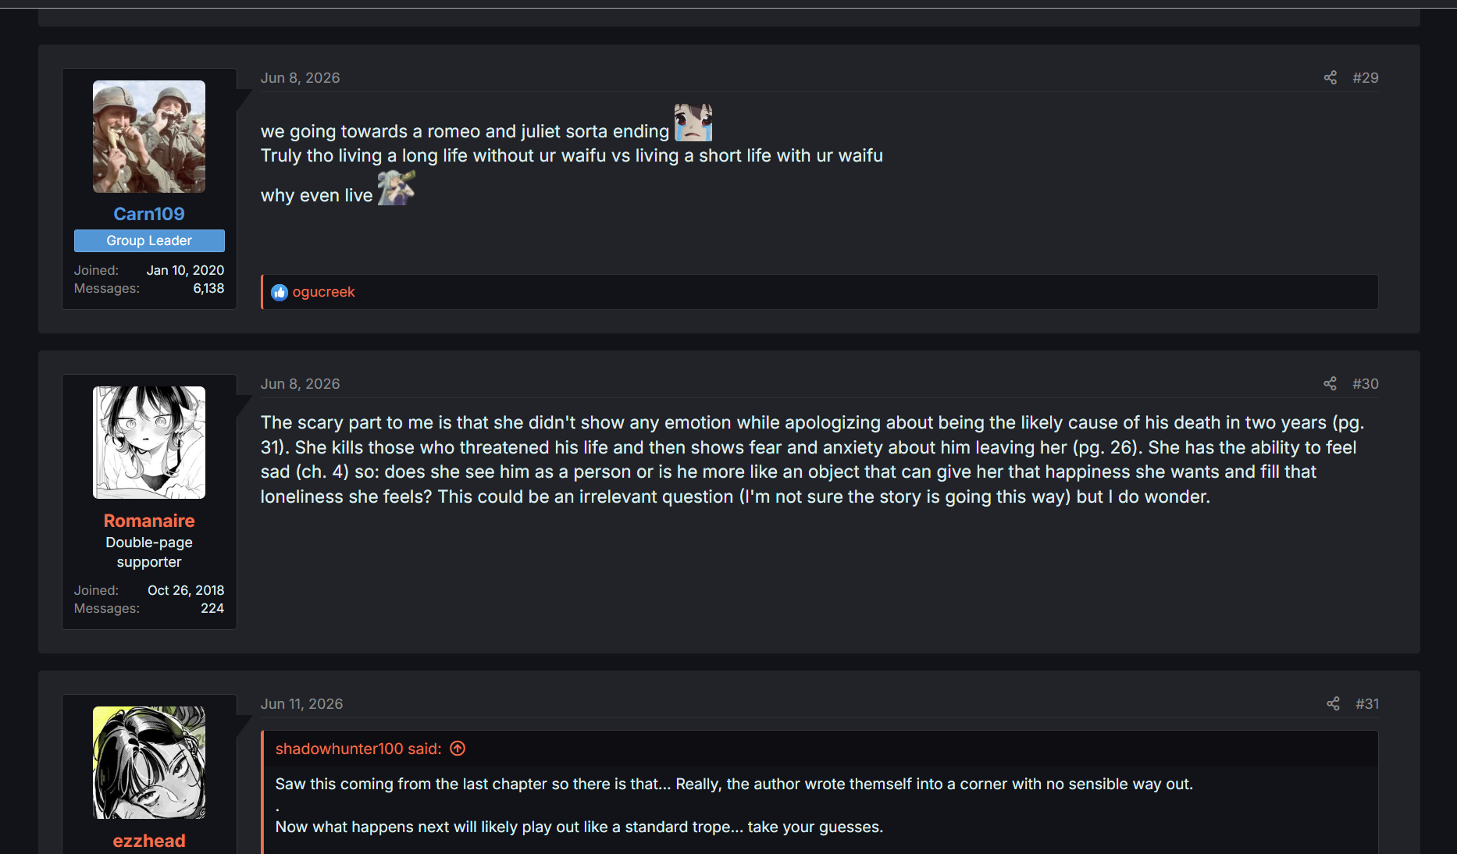Click the #30 post permalink
1457x854 pixels.
click(1366, 383)
